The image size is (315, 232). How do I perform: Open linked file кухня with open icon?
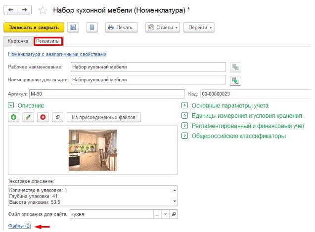174,214
